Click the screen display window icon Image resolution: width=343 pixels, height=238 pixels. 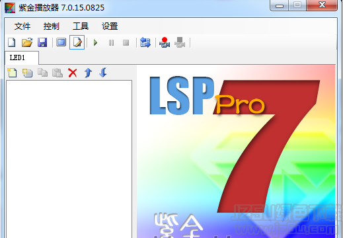click(x=61, y=42)
